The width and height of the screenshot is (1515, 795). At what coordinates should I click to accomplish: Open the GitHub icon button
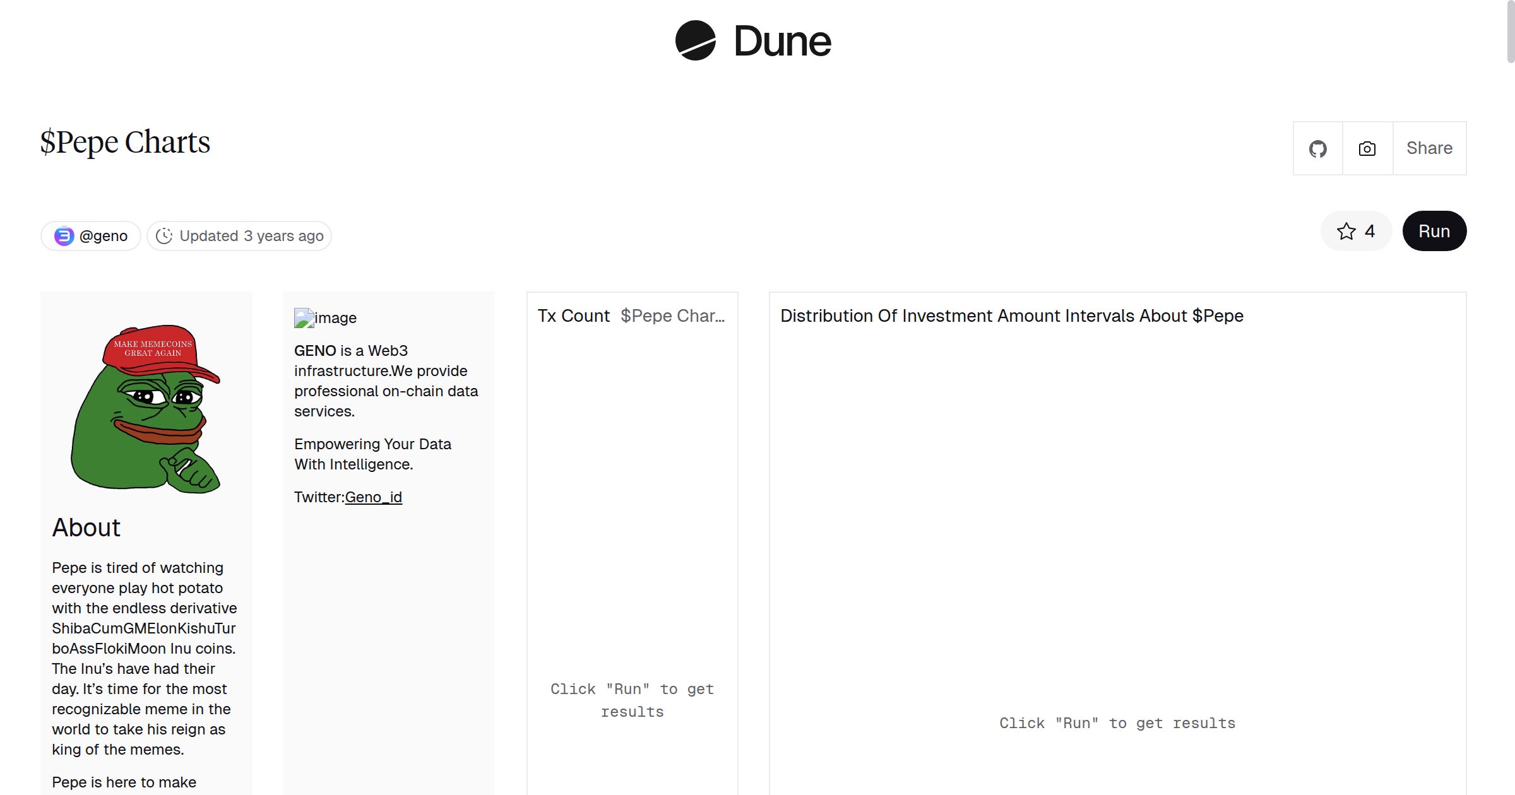pyautogui.click(x=1317, y=149)
